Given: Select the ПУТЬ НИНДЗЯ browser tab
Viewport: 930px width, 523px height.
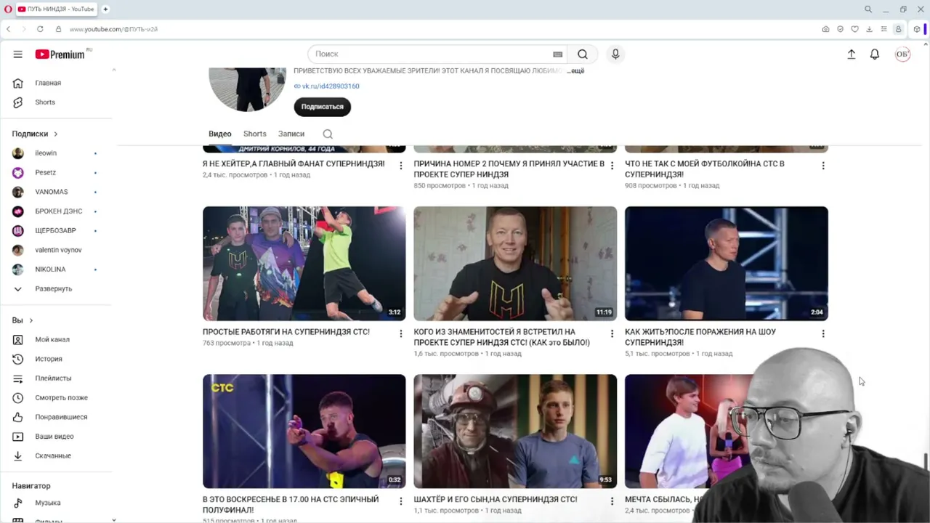Looking at the screenshot, I should [57, 9].
